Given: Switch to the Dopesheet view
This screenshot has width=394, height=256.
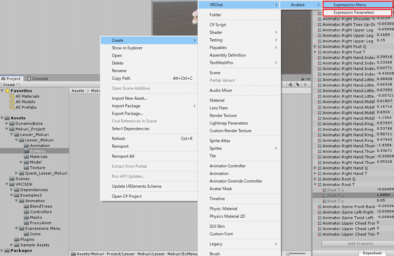Looking at the screenshot, I should tap(372, 253).
